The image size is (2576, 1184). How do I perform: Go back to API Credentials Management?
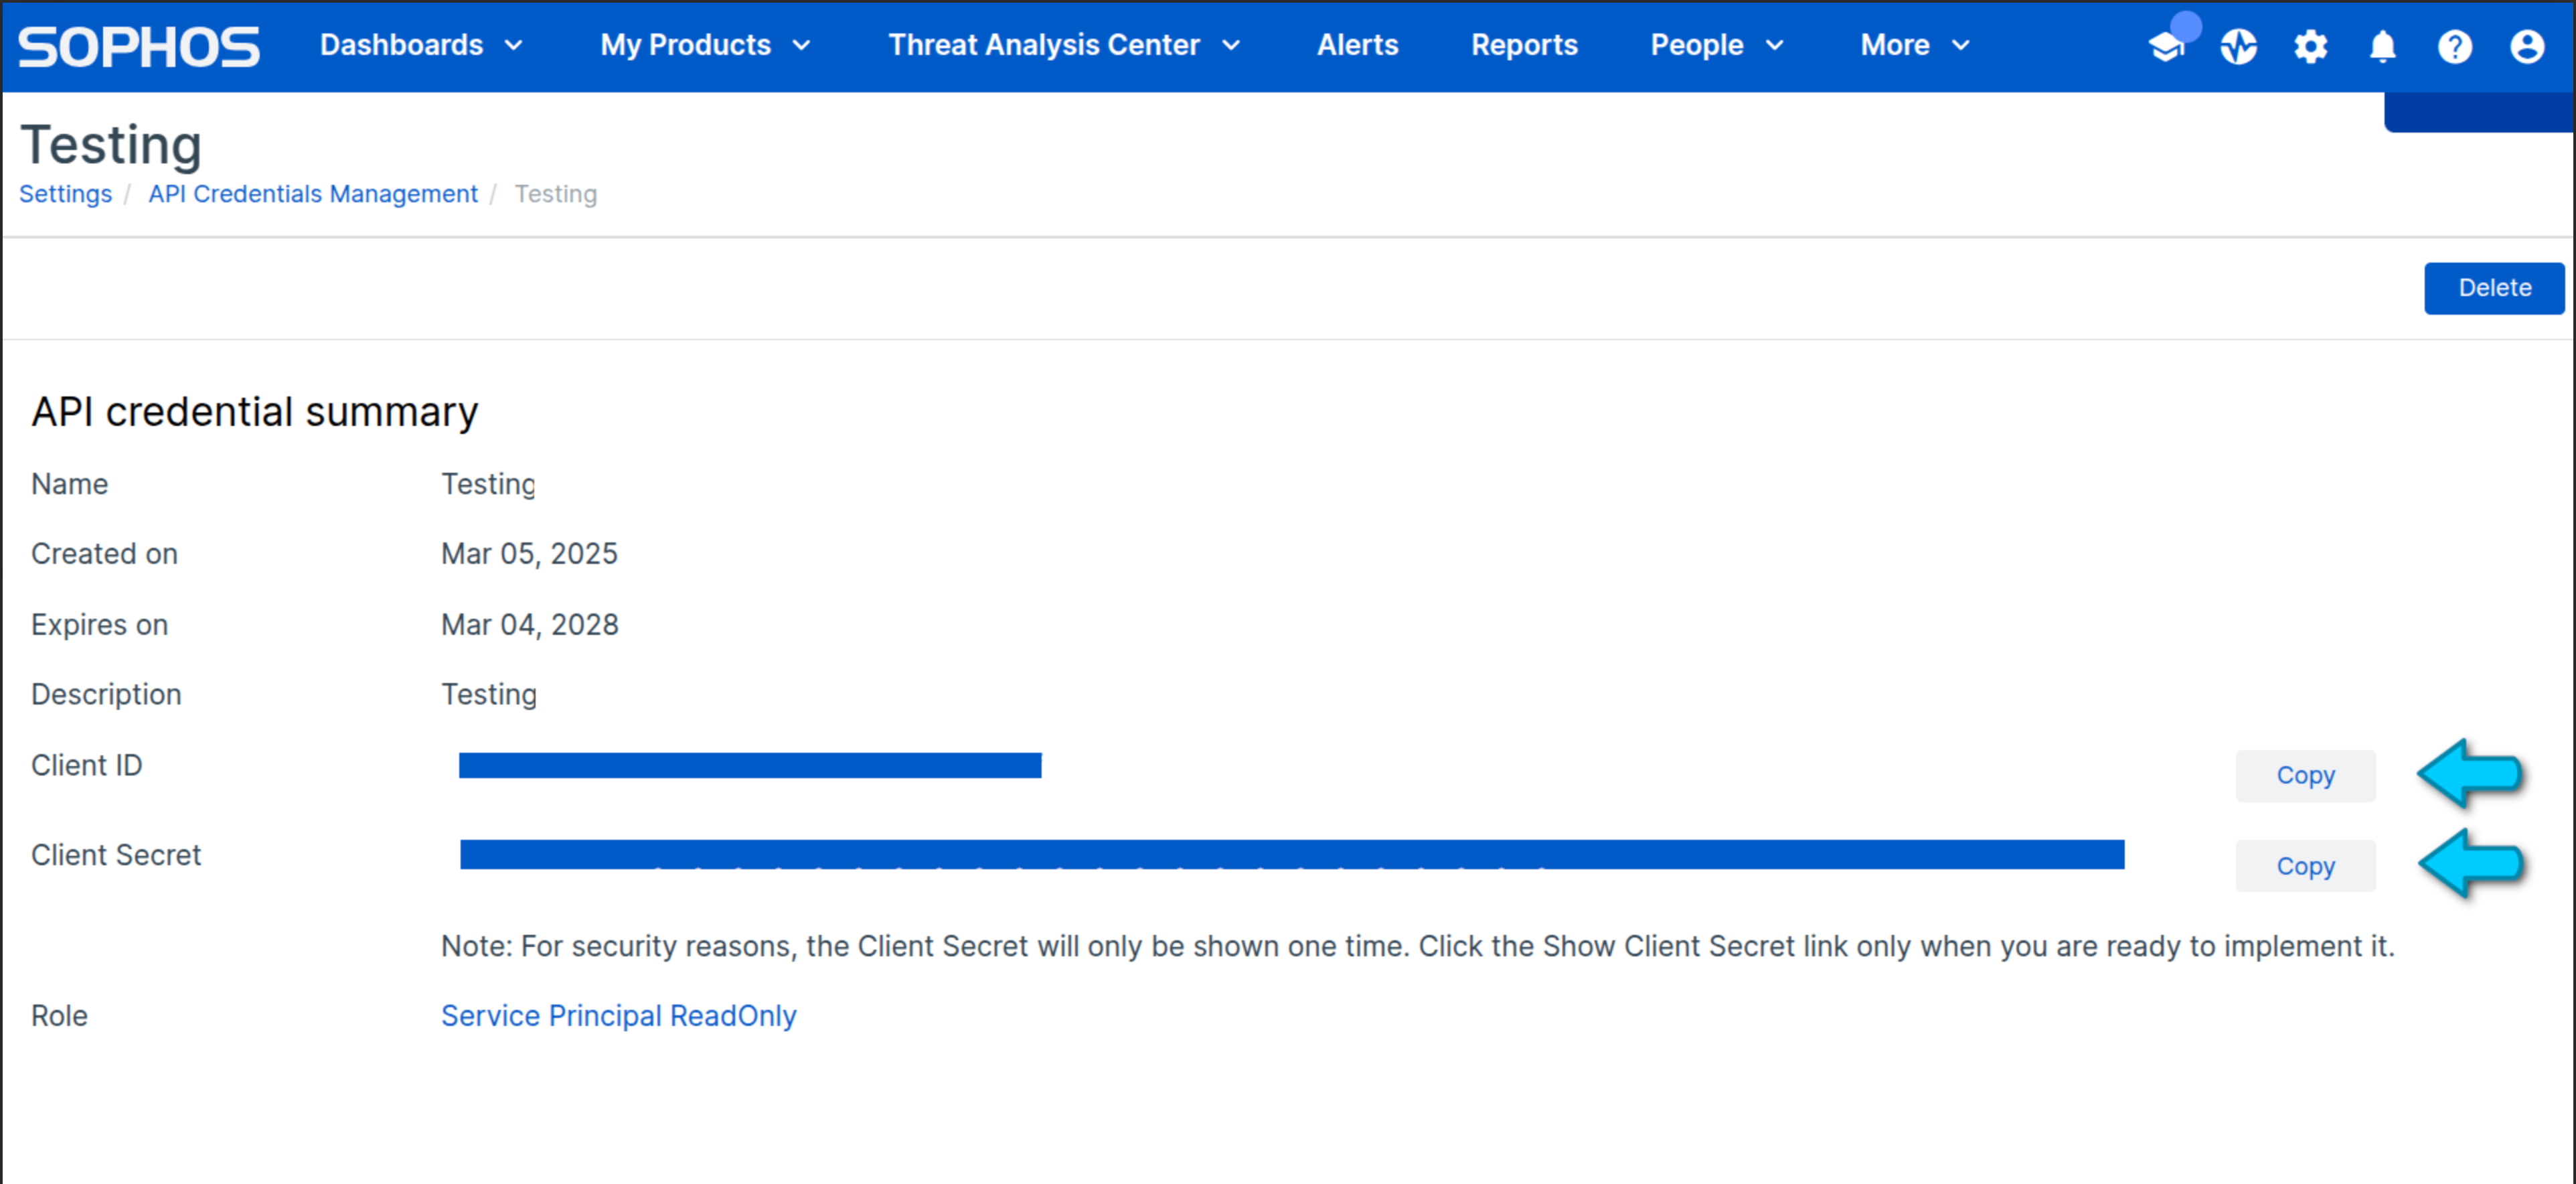pos(313,194)
